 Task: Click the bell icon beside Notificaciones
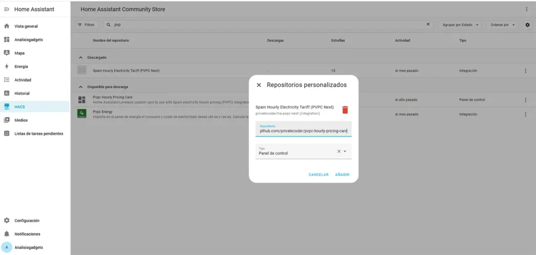tap(6, 234)
